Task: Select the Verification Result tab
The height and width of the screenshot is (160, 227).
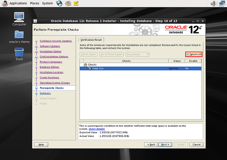Action: pyautogui.click(x=91, y=40)
